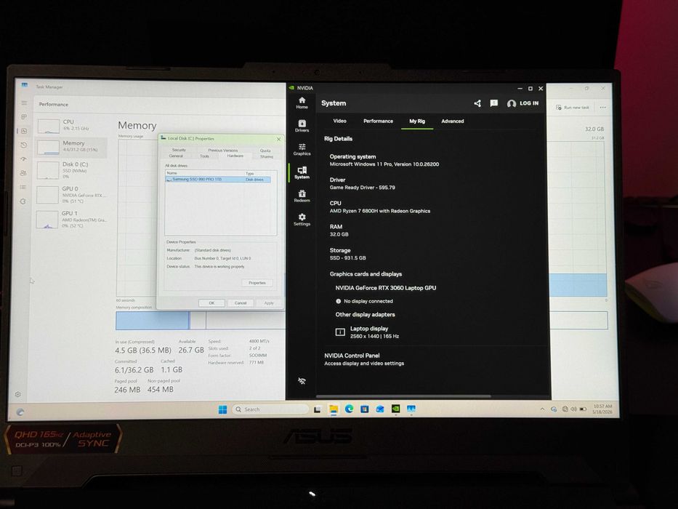Click Laptop display entry in NVIDIA app

(x=368, y=332)
